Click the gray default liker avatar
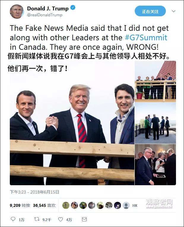Viewport: 184px width, 227px height. [126, 205]
